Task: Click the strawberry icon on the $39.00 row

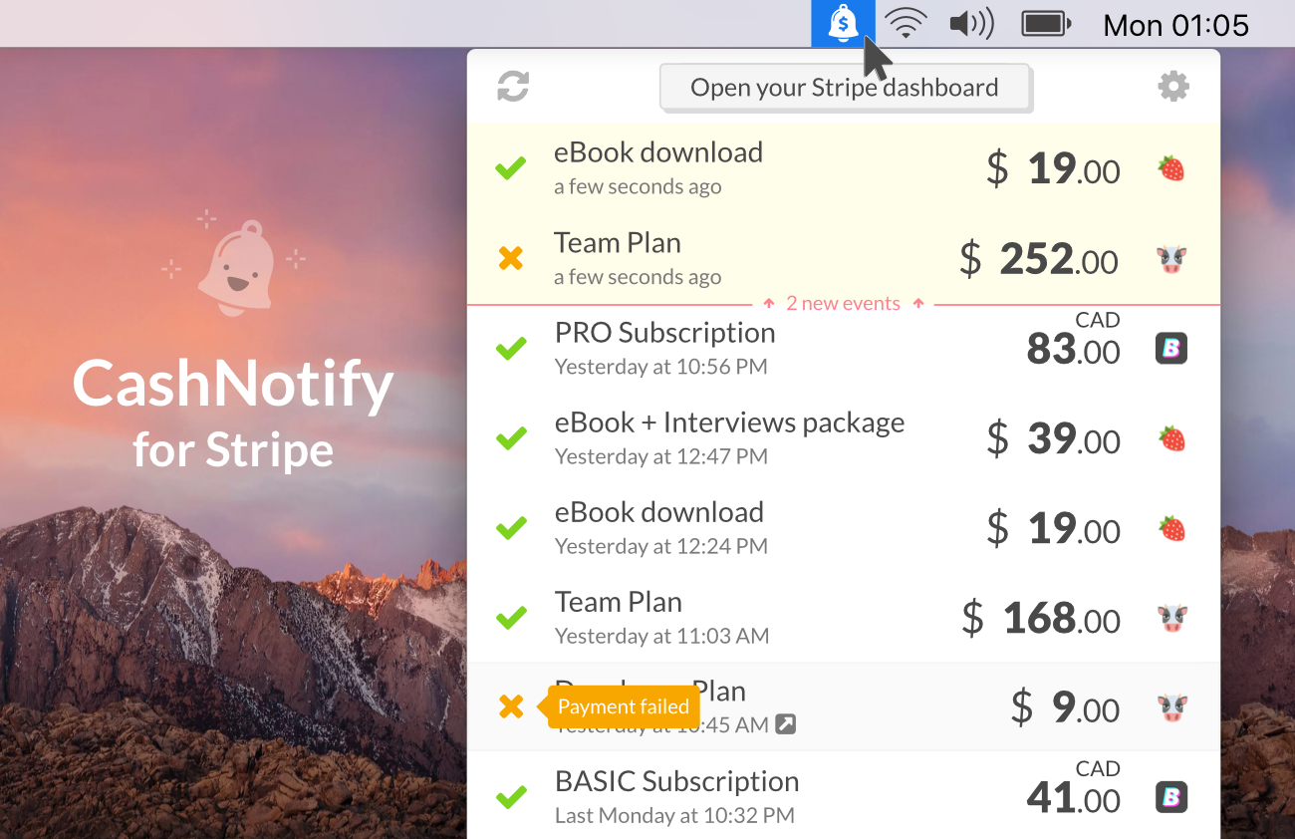Action: click(1171, 438)
